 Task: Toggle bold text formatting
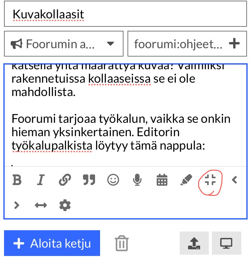tap(17, 180)
